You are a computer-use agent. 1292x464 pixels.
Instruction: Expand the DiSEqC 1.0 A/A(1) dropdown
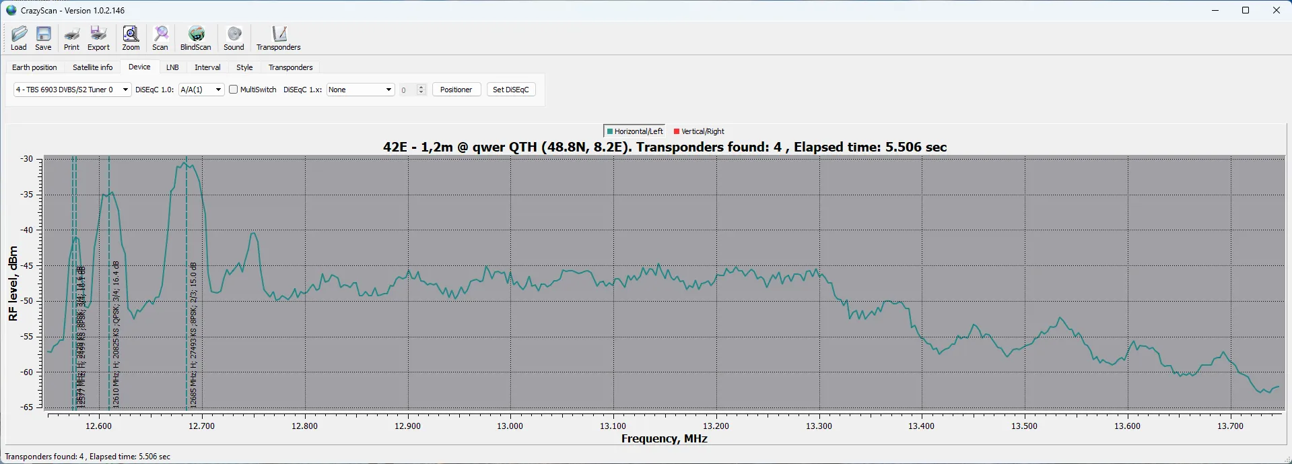(x=201, y=90)
